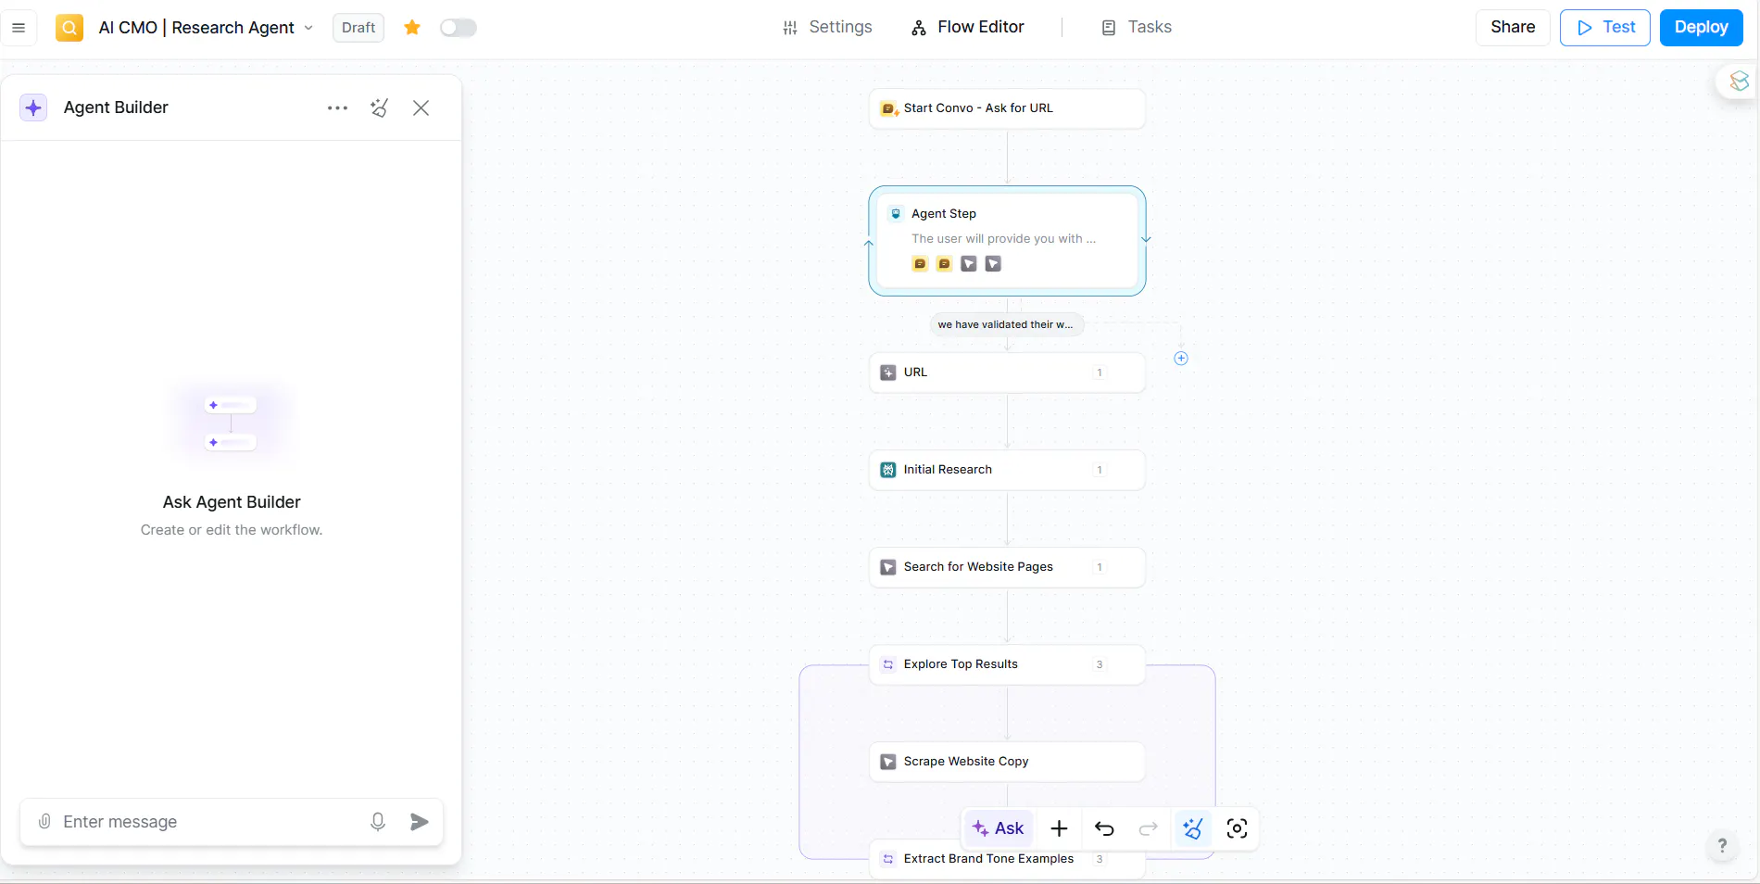The image size is (1760, 884).
Task: Click the down arrow on Agent Step's right edge
Action: pos(1146,239)
